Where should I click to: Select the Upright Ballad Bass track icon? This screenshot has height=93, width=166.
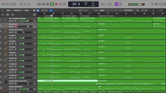tap(5, 88)
